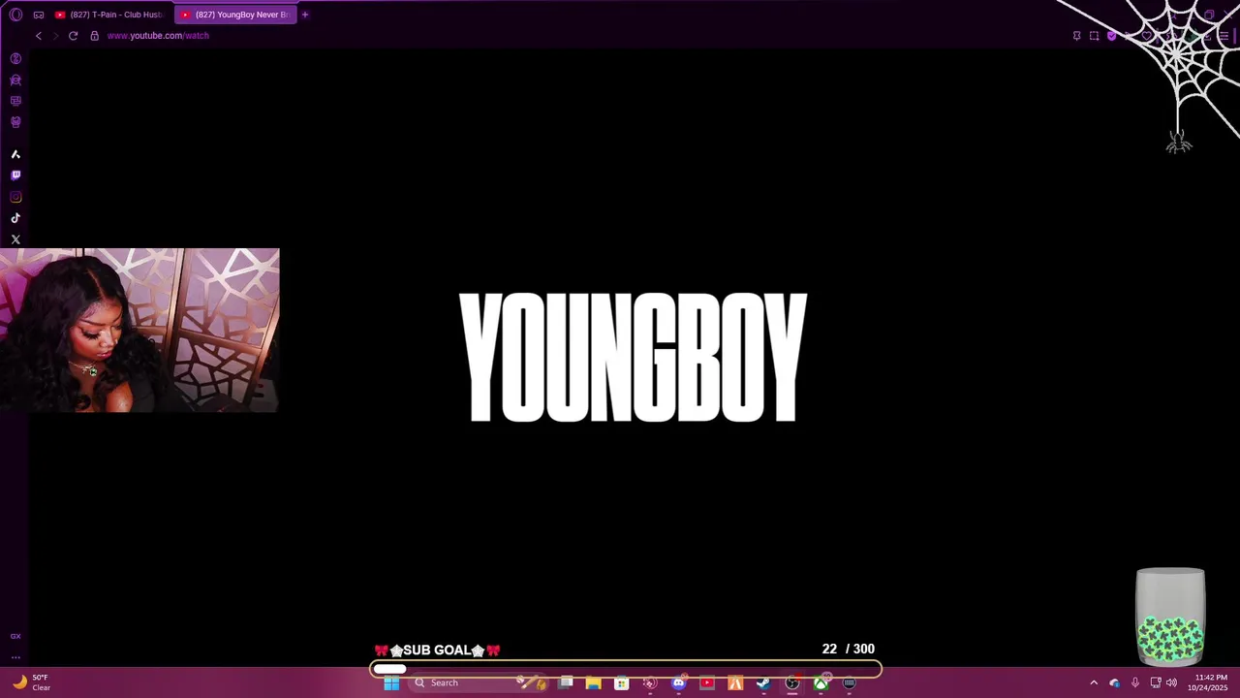
Task: Open the Aria AI sidebar icon
Action: [x=15, y=154]
